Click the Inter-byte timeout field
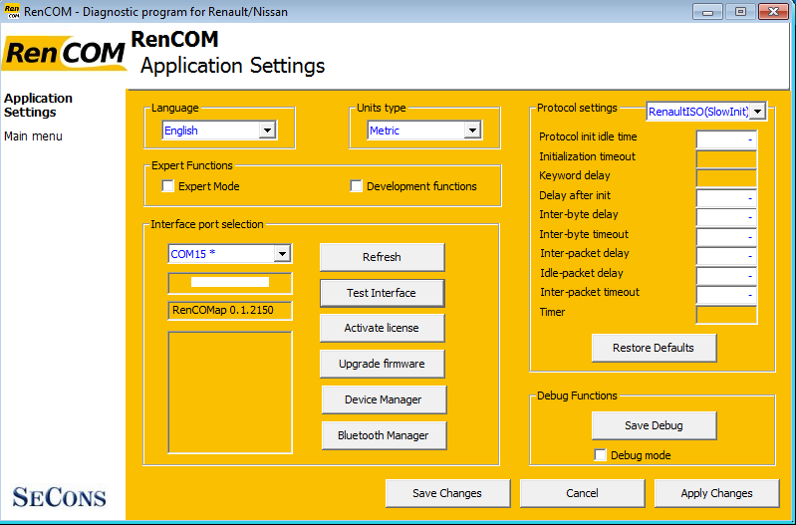 726,237
